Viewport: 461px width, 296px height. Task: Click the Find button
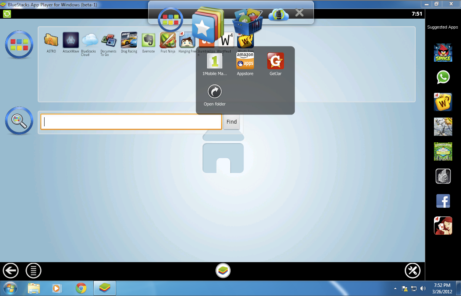click(x=231, y=122)
